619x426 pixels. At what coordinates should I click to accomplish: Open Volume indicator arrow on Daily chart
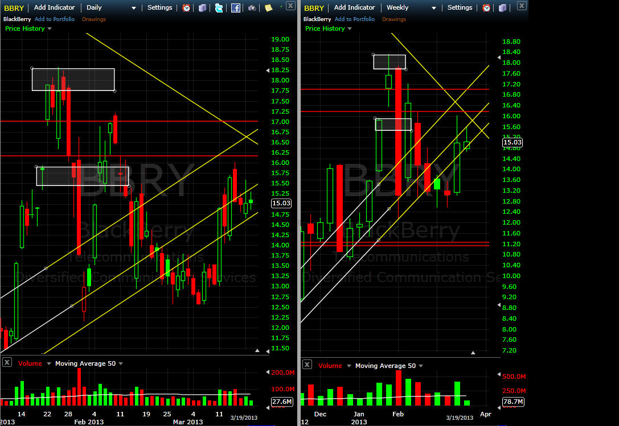[49, 363]
